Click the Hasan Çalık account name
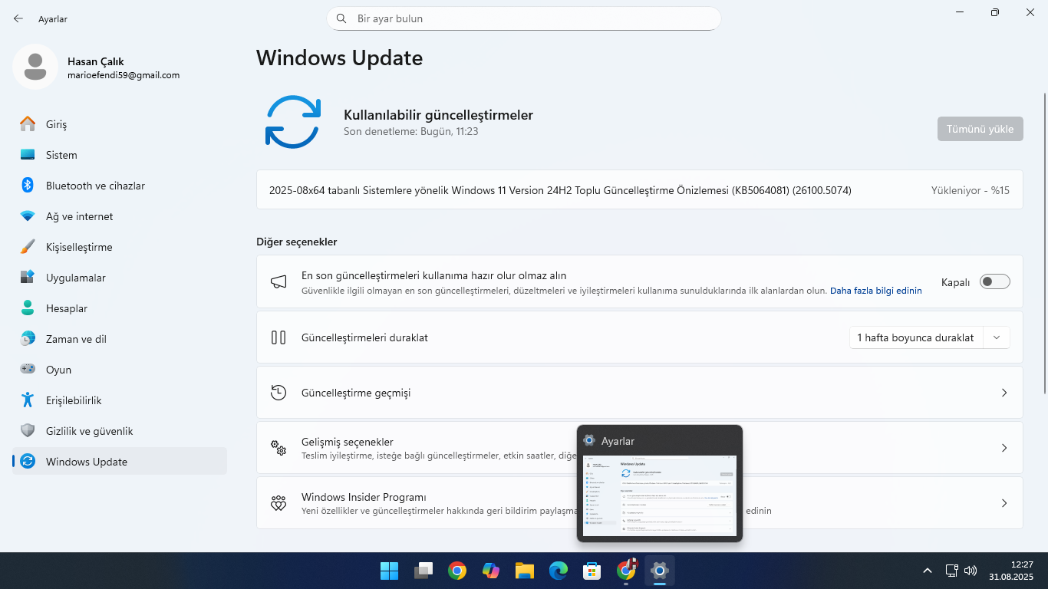 [x=96, y=61]
